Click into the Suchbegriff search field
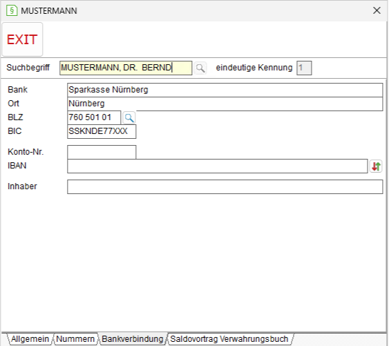Viewport: 389px width, 346px height. click(126, 68)
